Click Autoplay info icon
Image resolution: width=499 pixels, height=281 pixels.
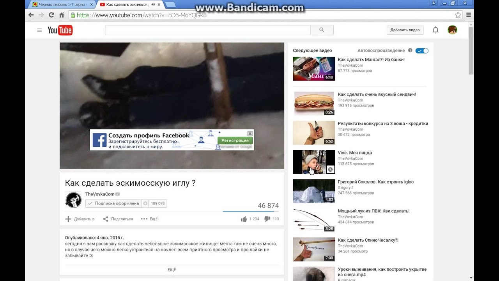pos(410,50)
